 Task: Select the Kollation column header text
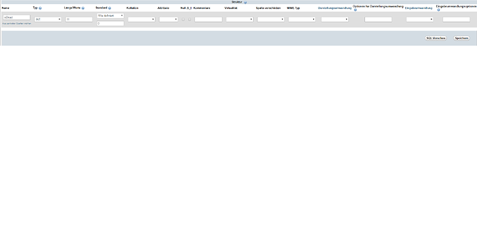(x=132, y=8)
